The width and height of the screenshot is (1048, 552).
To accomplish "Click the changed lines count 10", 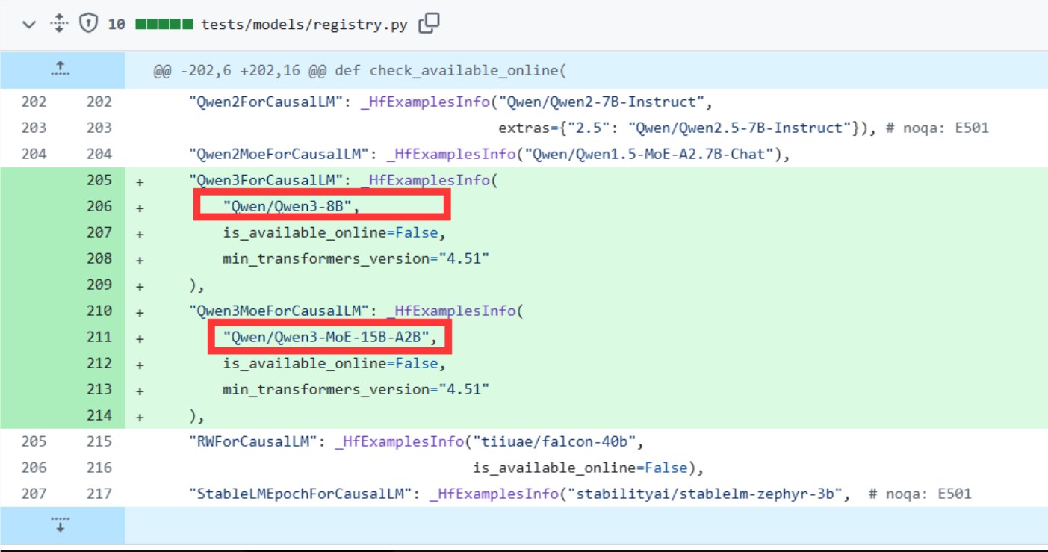I will click(x=116, y=25).
